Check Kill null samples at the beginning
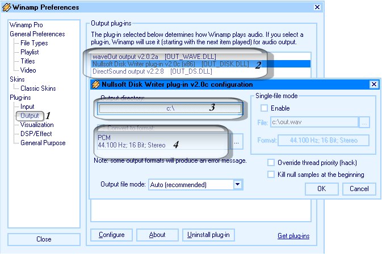This screenshot has height=254, width=382. click(271, 175)
